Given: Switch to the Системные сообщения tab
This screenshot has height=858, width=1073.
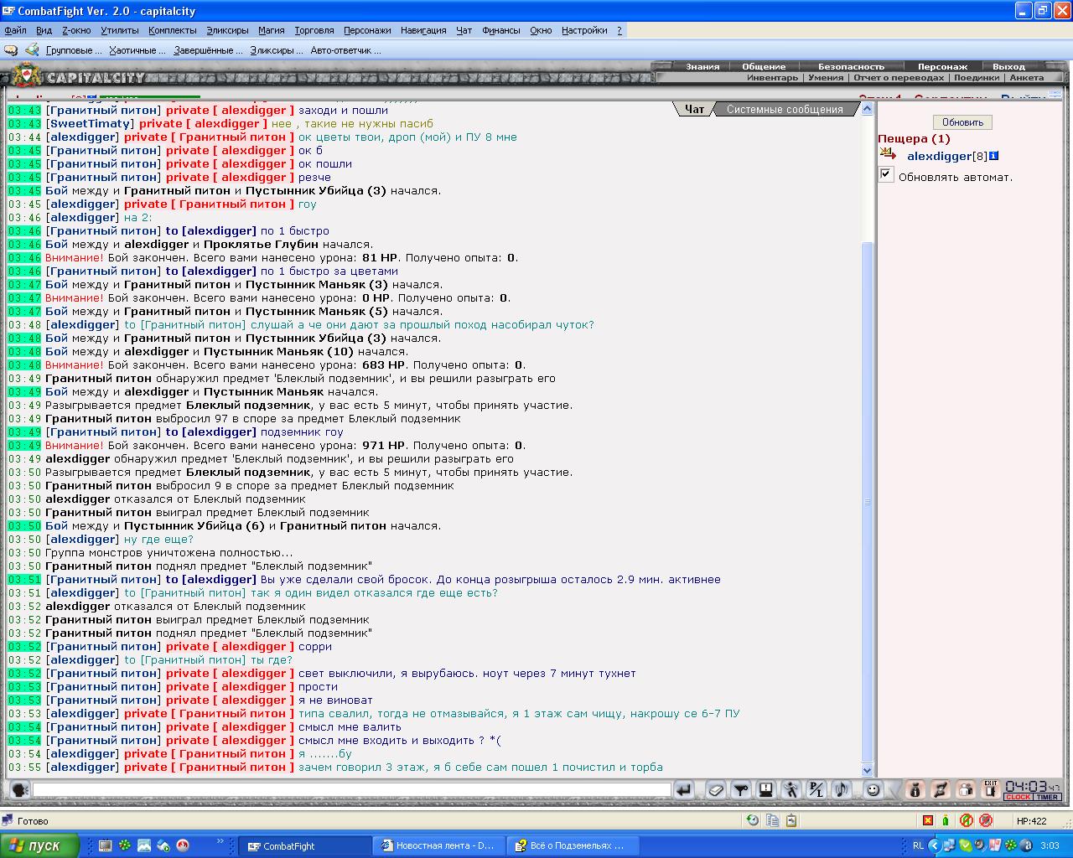Looking at the screenshot, I should click(785, 109).
